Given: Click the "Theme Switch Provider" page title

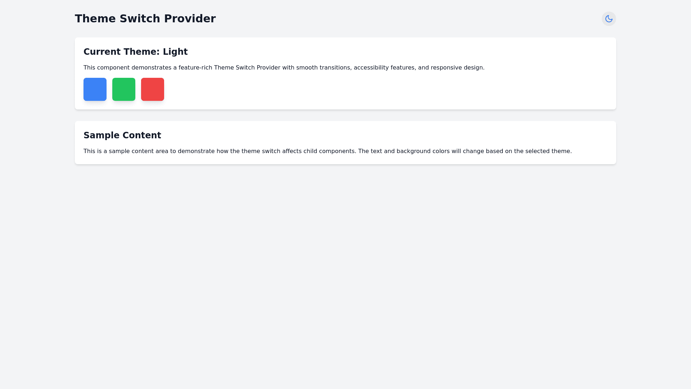Looking at the screenshot, I should click(x=145, y=19).
